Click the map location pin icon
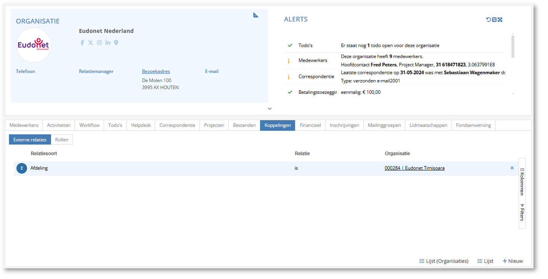This screenshot has width=548, height=279. (116, 43)
